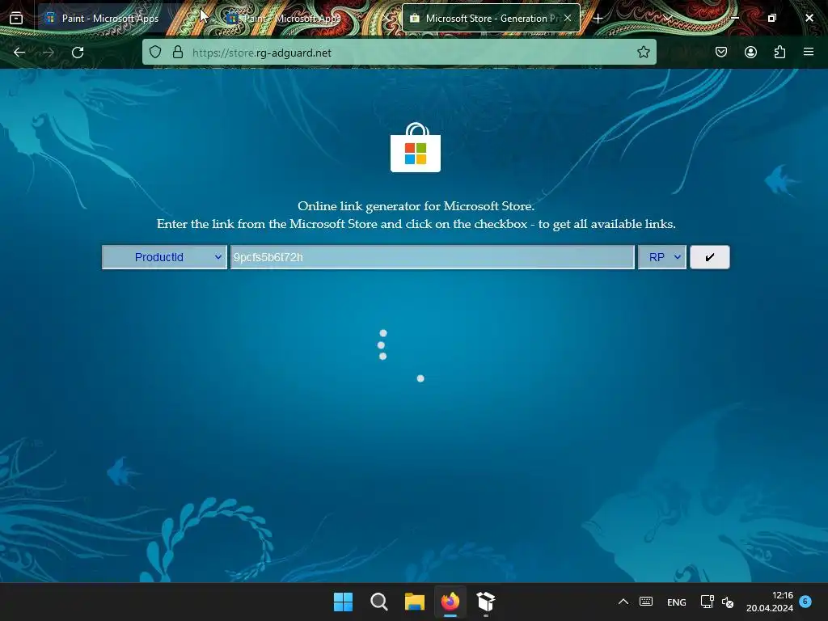
Task: Open File Explorer from taskbar
Action: tap(415, 602)
